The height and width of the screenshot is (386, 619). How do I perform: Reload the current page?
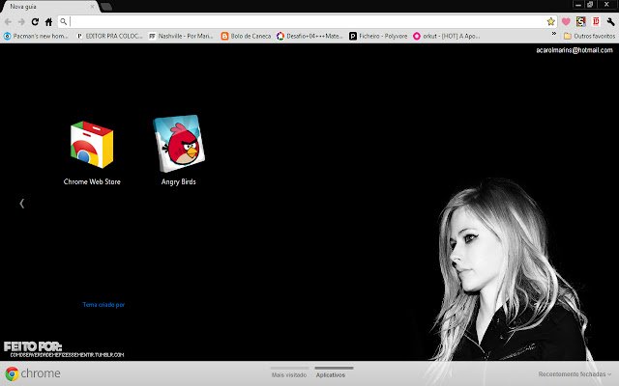click(35, 22)
